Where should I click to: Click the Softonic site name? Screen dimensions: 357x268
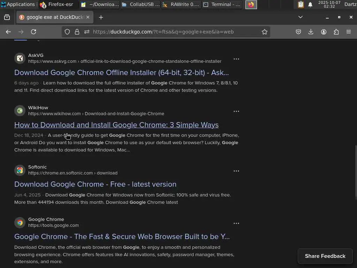pyautogui.click(x=37, y=167)
